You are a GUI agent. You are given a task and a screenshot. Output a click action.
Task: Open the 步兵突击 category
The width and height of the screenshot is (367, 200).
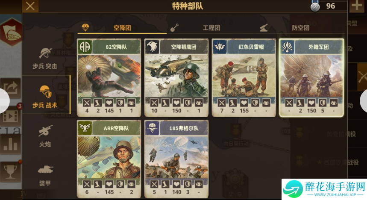(x=45, y=59)
